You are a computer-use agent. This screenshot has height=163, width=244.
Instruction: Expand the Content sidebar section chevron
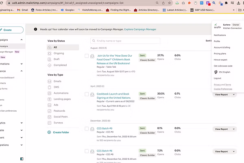tap(22, 138)
